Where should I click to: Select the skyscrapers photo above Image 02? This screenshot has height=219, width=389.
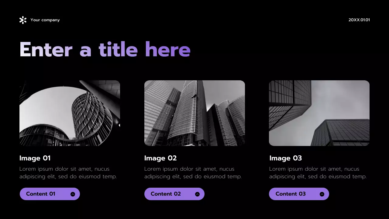194,113
